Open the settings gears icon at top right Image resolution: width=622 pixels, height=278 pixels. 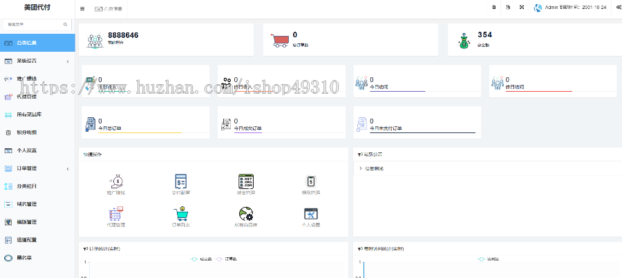pyautogui.click(x=619, y=7)
